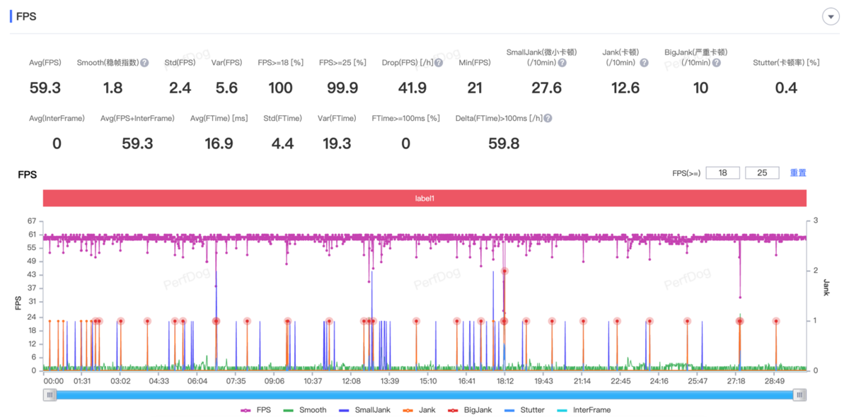This screenshot has width=849, height=417.
Task: Toggle InterFrame series in legend
Action: pyautogui.click(x=584, y=410)
